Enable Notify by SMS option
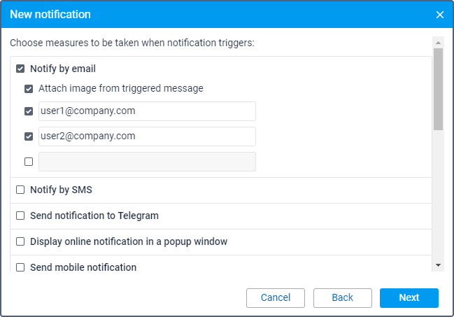Screen dimensions: 454x317 click(20, 190)
